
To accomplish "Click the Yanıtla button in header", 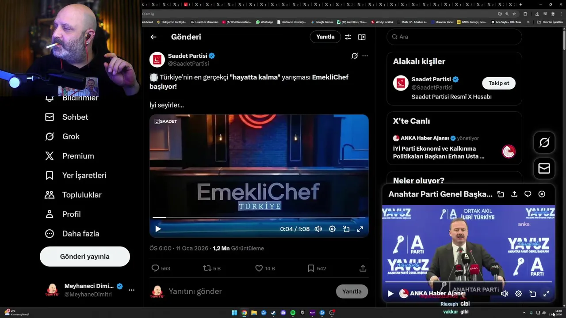I will [325, 37].
